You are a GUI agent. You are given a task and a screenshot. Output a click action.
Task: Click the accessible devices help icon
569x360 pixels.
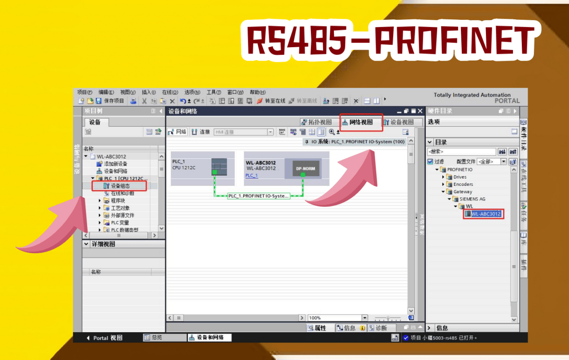click(326, 101)
